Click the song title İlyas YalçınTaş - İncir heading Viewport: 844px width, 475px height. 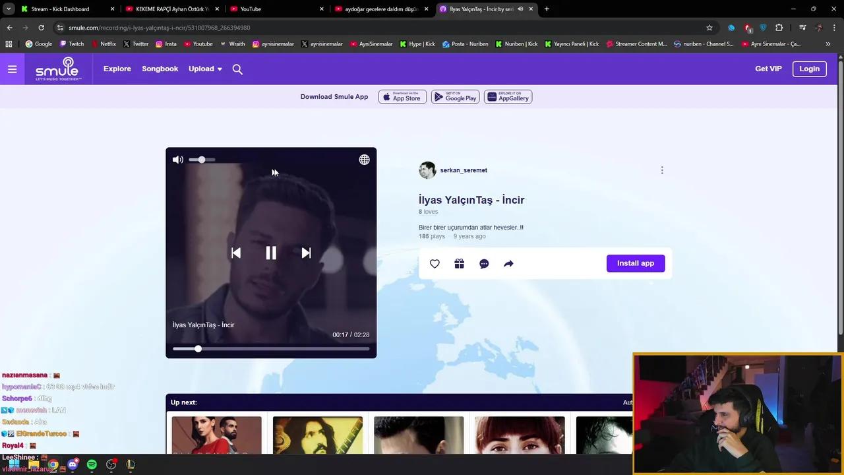[x=471, y=200]
